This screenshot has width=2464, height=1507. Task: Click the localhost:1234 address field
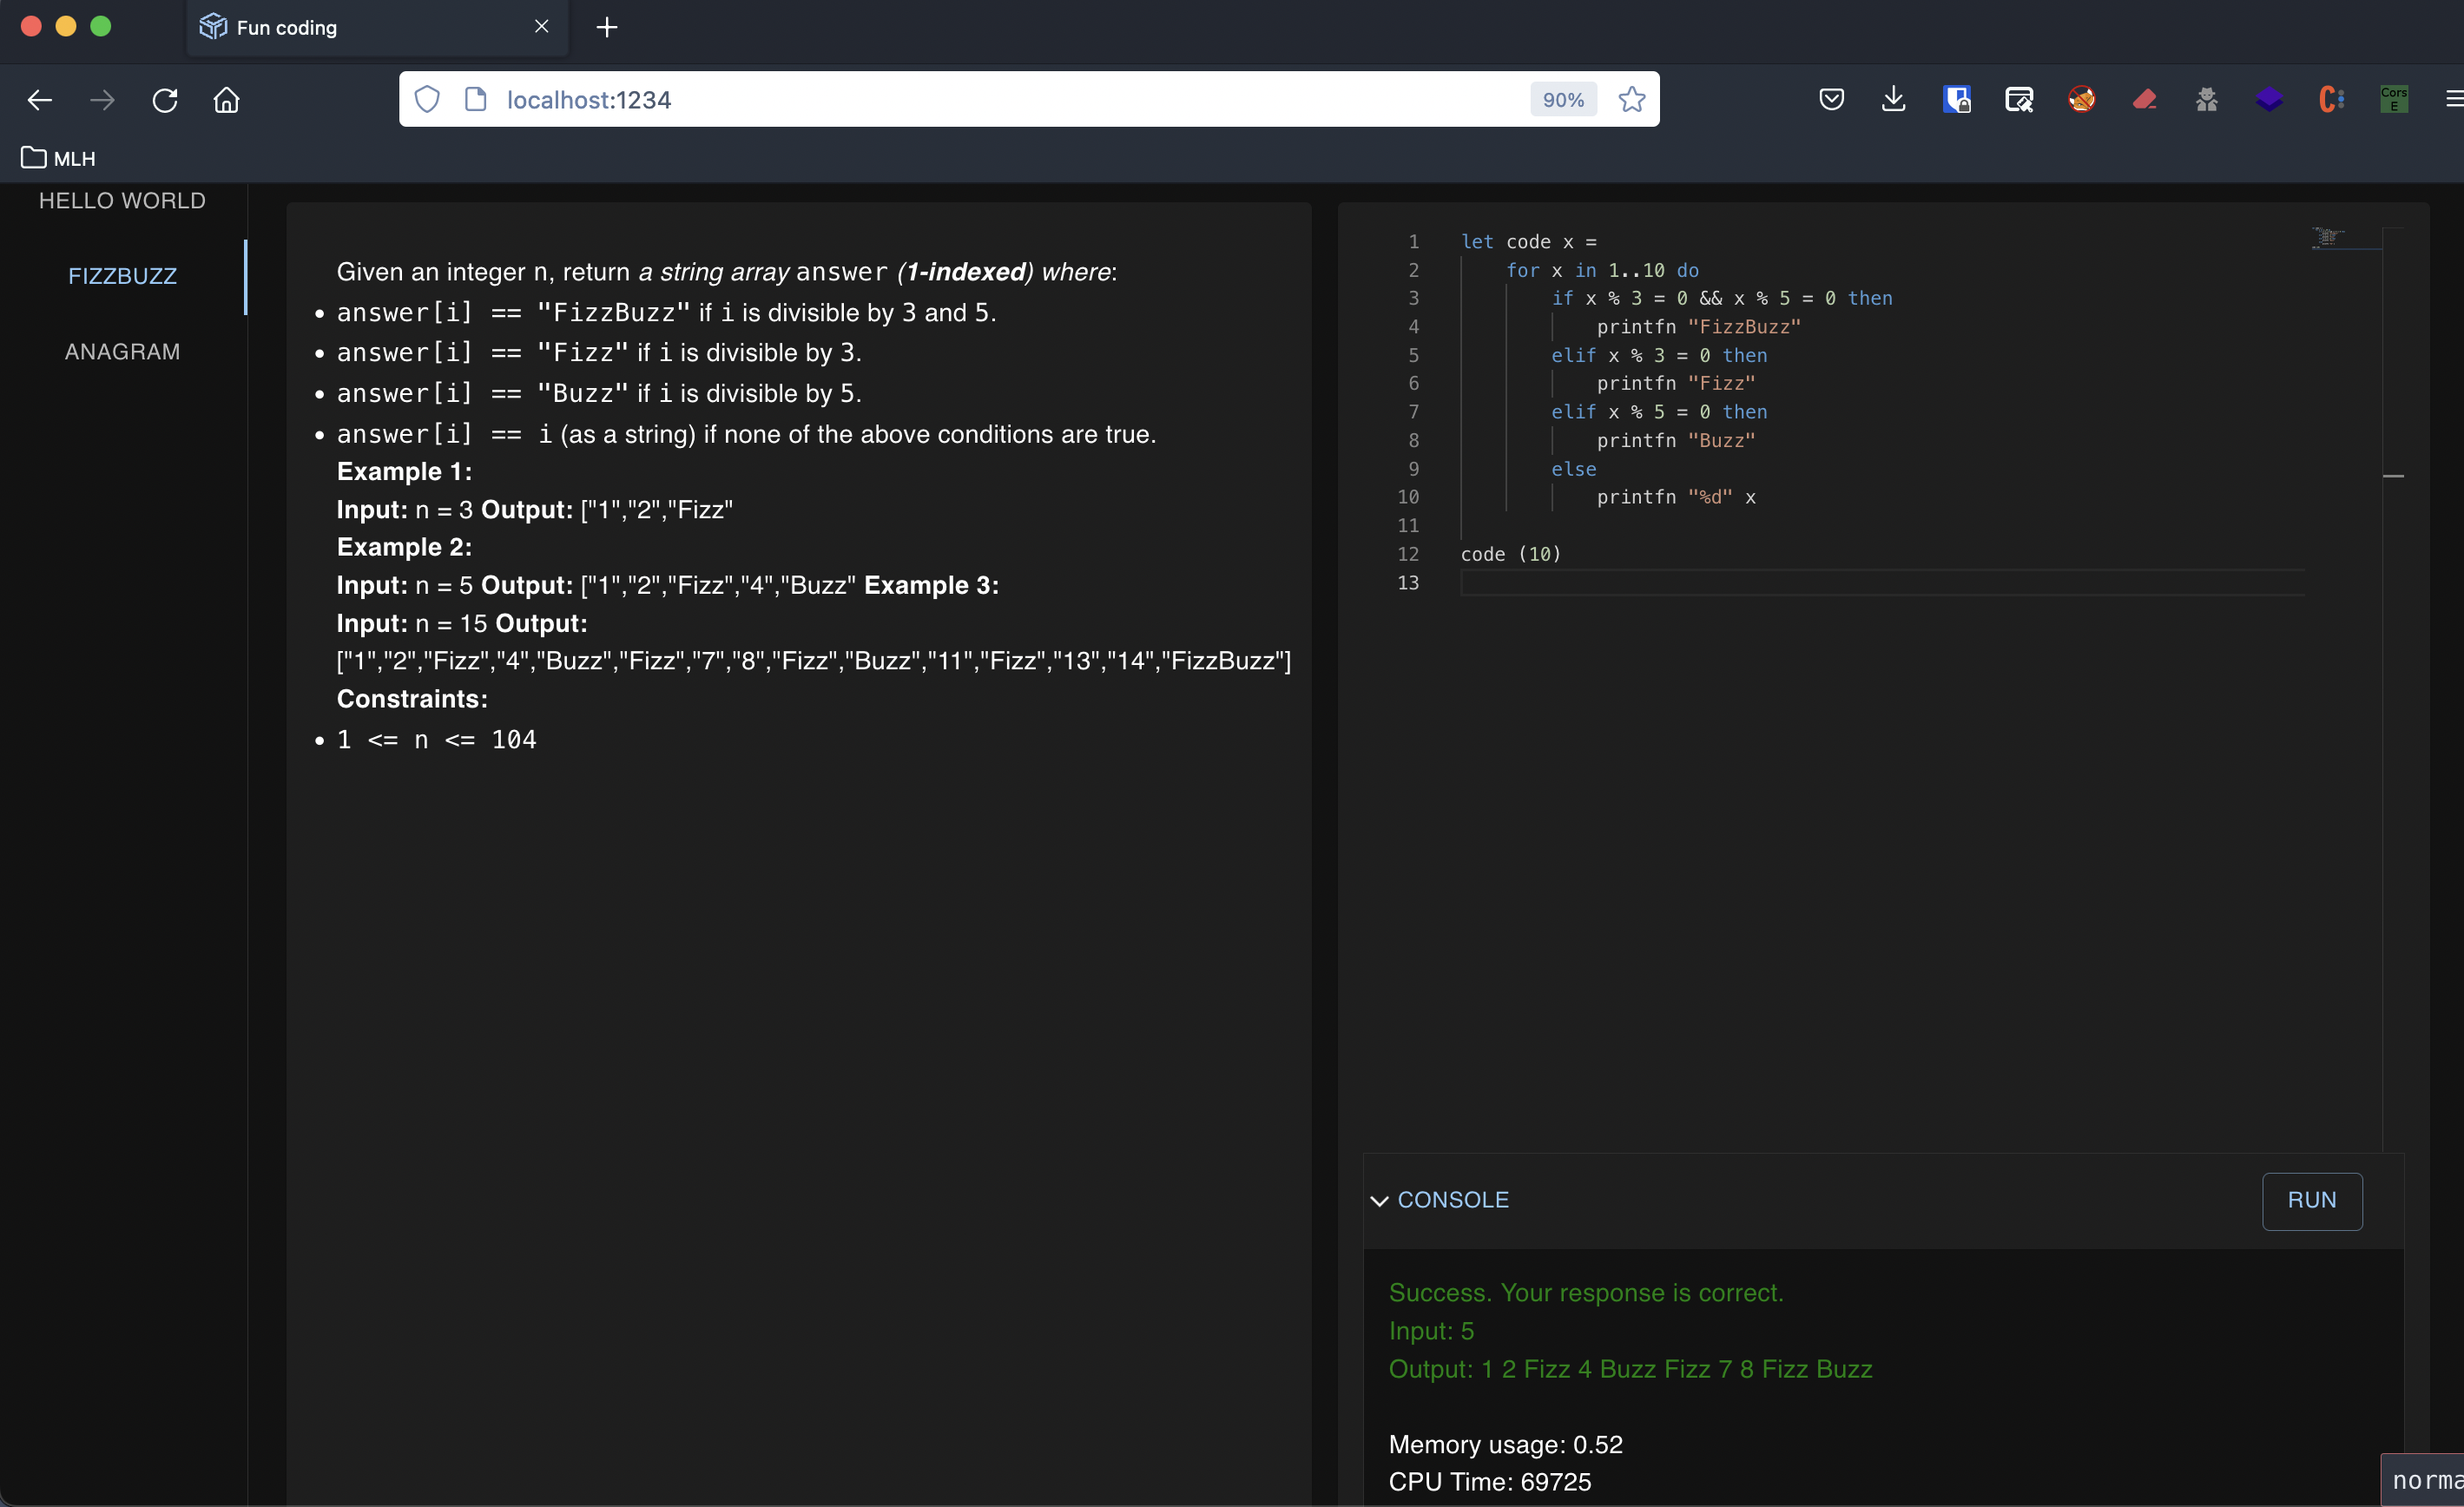pos(1000,99)
